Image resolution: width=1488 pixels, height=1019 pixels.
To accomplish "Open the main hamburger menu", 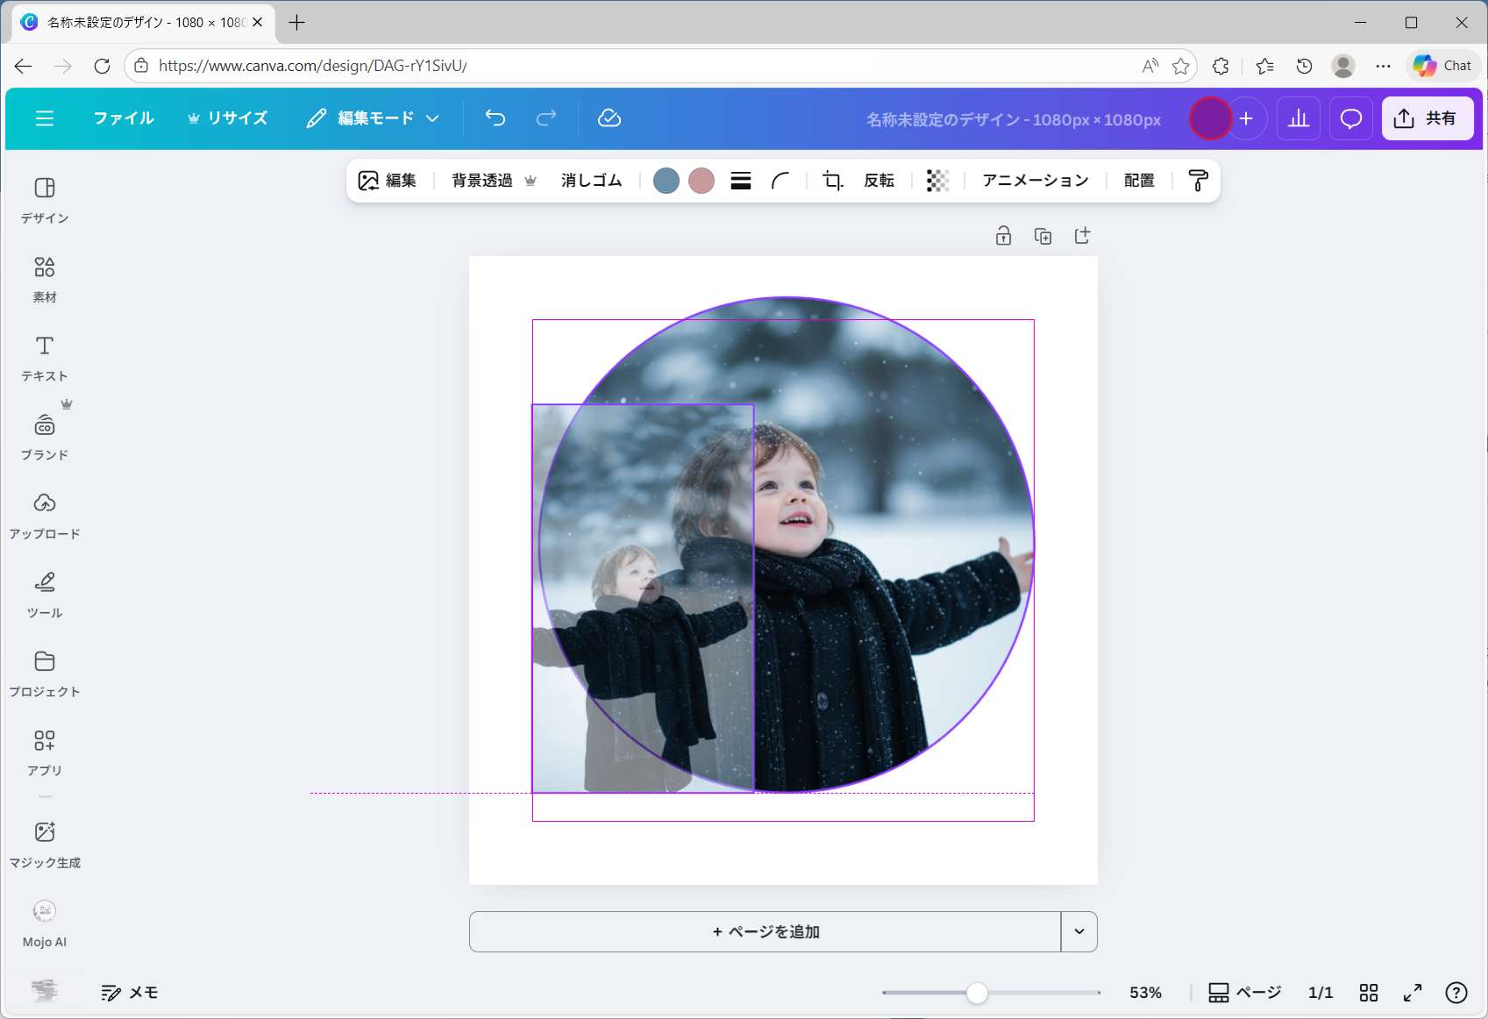I will coord(45,118).
